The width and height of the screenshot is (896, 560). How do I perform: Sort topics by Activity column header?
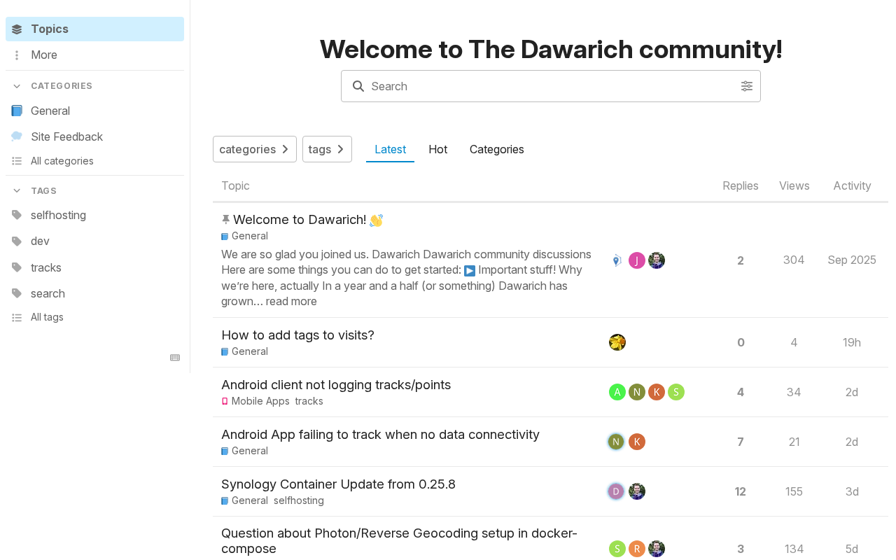click(x=852, y=185)
